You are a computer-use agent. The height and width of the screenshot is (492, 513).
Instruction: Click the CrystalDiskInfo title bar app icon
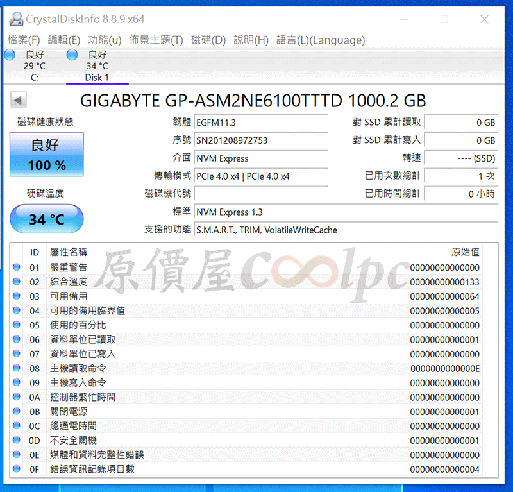[x=16, y=19]
